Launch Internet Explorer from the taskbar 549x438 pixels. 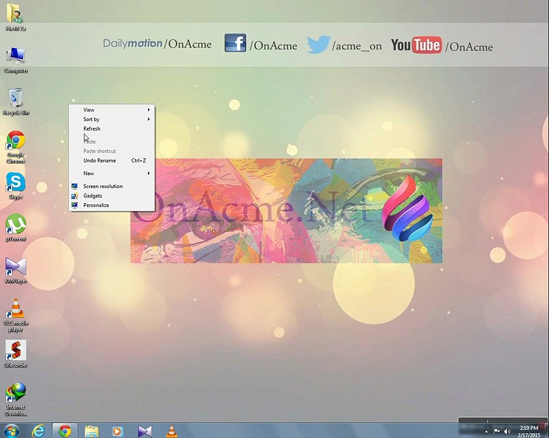coord(38,431)
